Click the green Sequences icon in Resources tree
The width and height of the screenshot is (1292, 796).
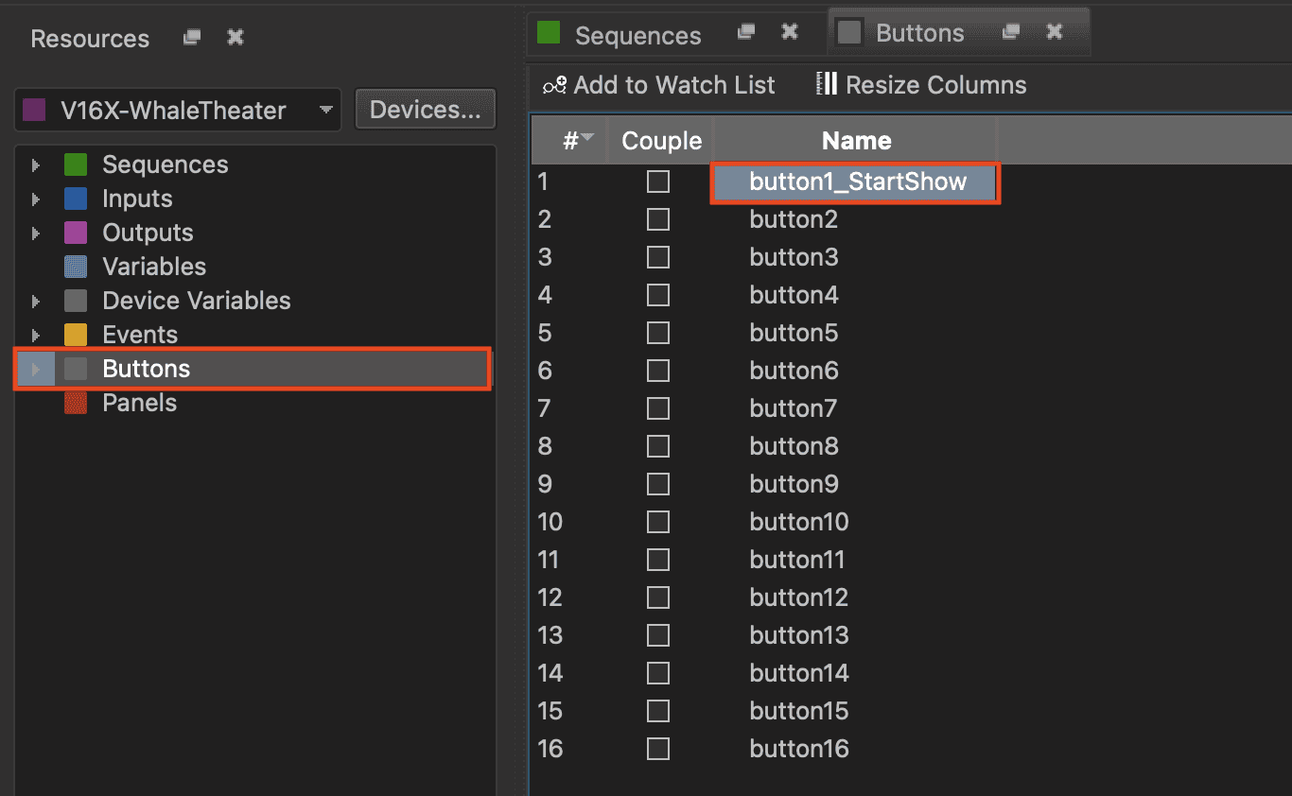[x=76, y=164]
